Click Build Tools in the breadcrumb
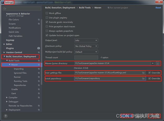164x121 pixels. [x=85, y=8]
